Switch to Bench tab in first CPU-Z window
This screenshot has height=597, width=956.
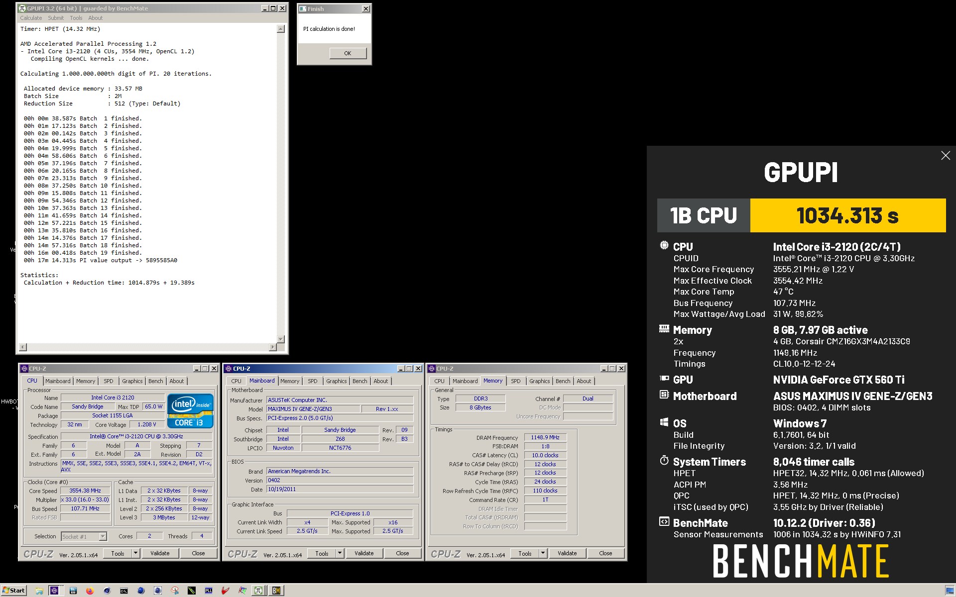156,381
